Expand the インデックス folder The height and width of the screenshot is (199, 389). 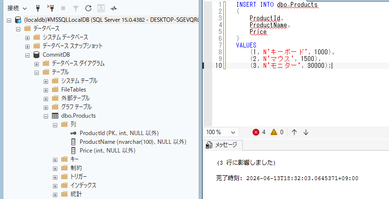click(x=55, y=186)
